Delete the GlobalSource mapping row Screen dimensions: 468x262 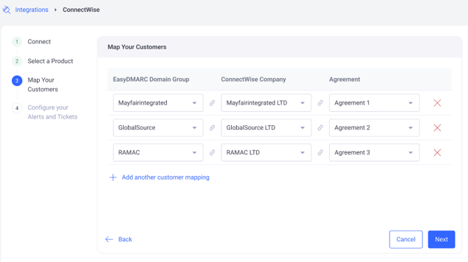point(437,128)
